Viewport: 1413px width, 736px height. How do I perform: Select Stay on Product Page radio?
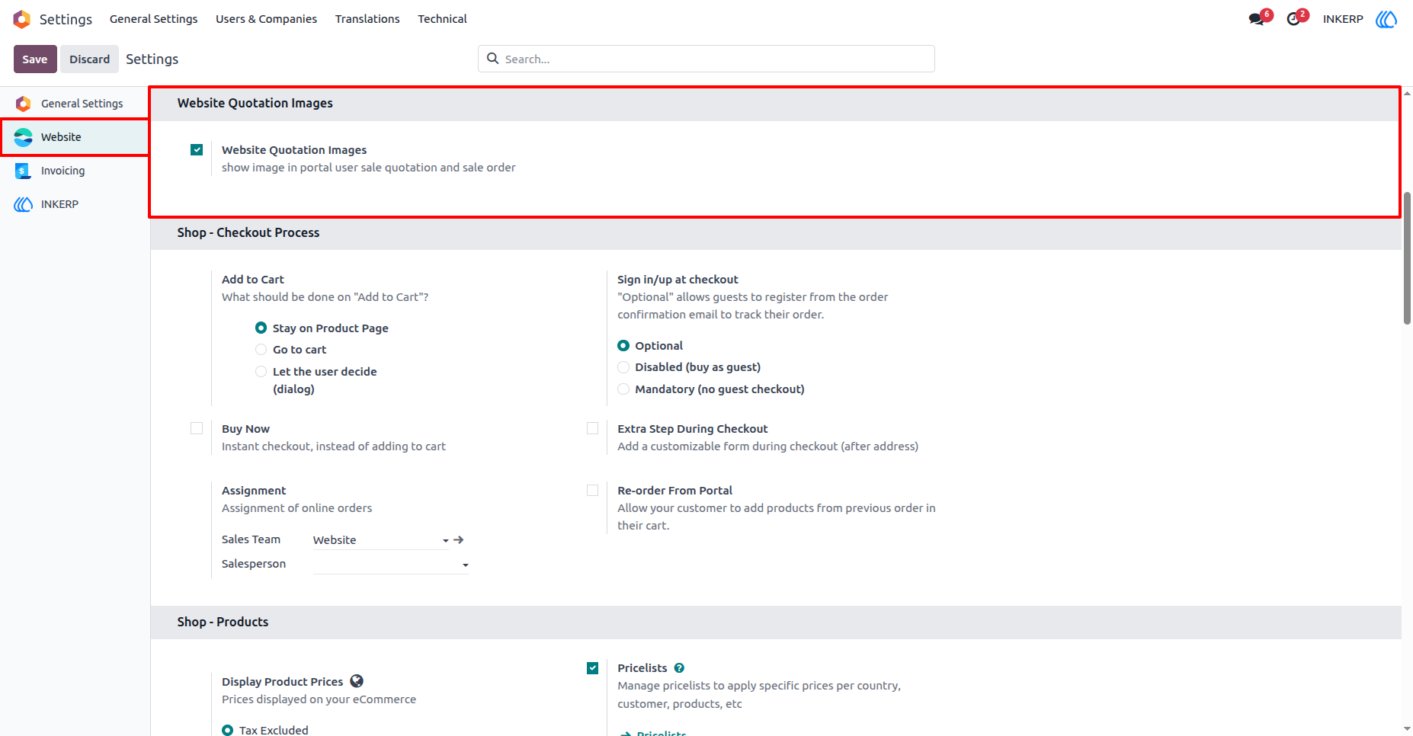click(261, 328)
